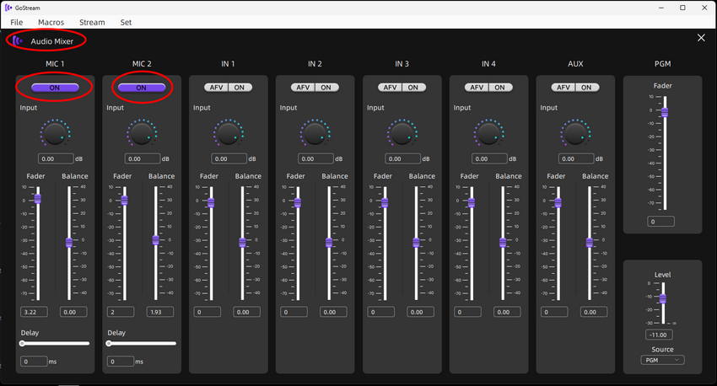Click the AUX input gain knob

click(x=575, y=133)
